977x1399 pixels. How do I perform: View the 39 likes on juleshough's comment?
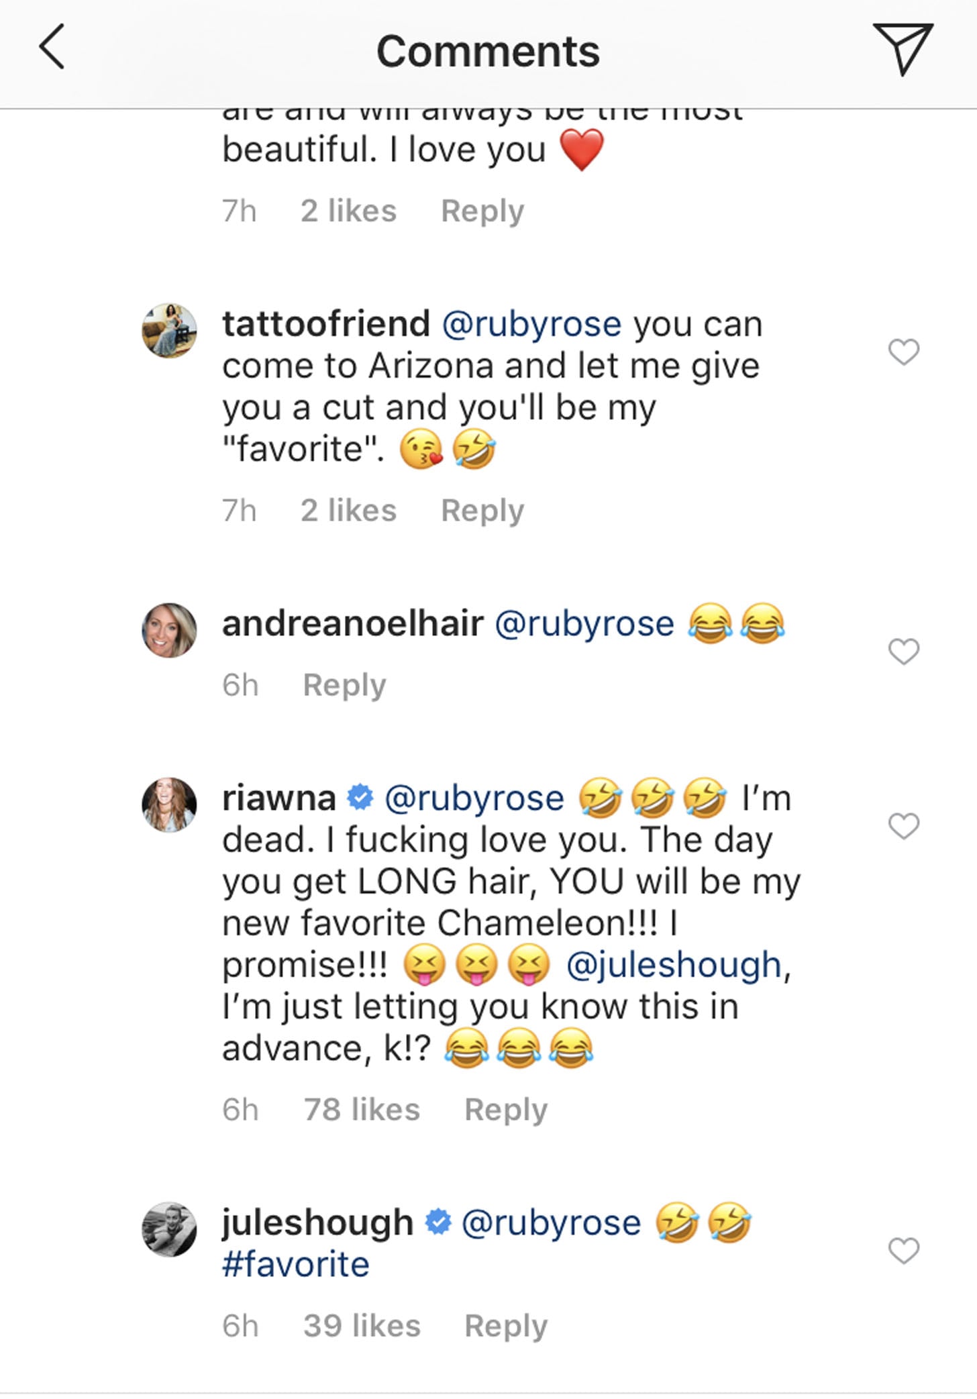(x=362, y=1325)
